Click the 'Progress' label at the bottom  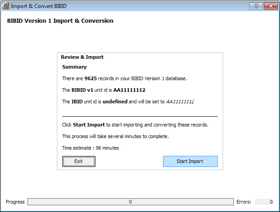pyautogui.click(x=15, y=202)
